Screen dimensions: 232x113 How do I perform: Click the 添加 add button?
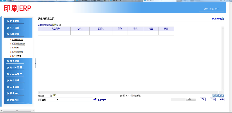pyautogui.click(x=213, y=99)
